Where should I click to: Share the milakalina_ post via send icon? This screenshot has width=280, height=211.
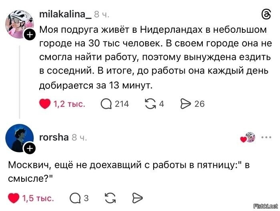click(x=186, y=104)
